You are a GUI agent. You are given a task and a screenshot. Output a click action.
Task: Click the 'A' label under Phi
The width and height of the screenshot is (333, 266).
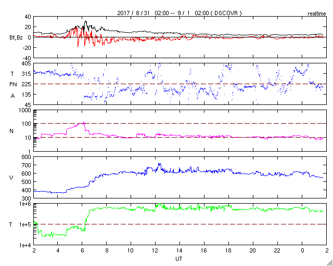click(12, 96)
